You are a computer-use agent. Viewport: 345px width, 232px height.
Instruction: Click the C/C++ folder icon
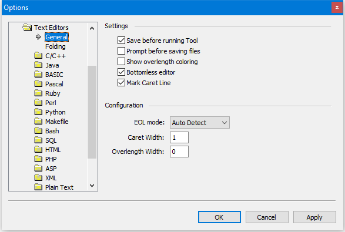pos(38,55)
